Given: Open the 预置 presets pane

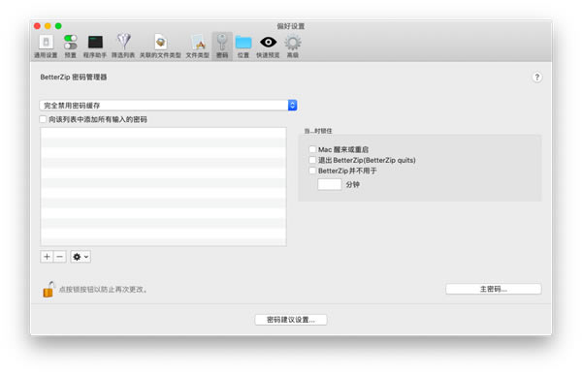Looking at the screenshot, I should pyautogui.click(x=70, y=47).
